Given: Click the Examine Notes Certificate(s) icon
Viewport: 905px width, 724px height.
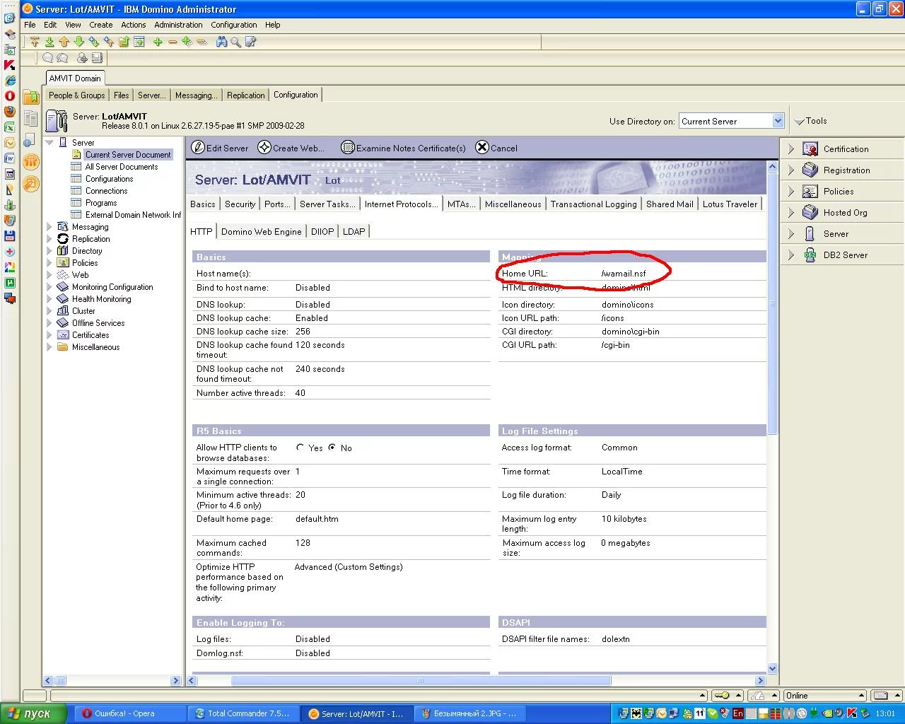Looking at the screenshot, I should click(347, 148).
